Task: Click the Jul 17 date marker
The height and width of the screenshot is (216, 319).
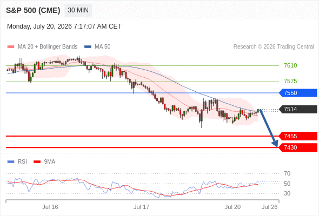Action: 142,207
